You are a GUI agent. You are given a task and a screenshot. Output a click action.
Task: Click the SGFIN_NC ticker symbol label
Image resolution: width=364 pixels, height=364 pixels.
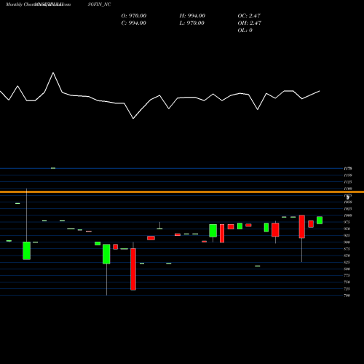(x=99, y=4)
